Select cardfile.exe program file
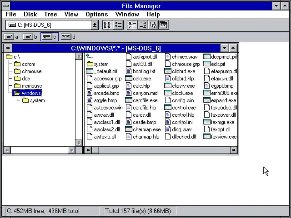Screen dimensions: 291x218 pyautogui.click(x=142, y=100)
